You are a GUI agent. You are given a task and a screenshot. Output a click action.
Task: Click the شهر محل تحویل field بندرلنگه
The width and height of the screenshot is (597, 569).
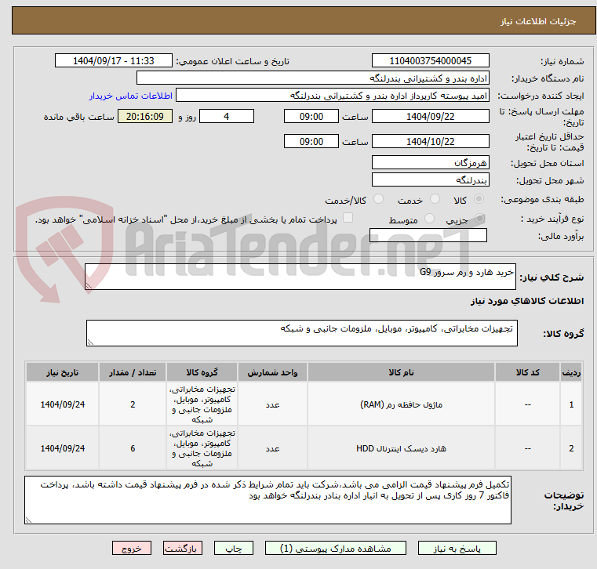(430, 180)
